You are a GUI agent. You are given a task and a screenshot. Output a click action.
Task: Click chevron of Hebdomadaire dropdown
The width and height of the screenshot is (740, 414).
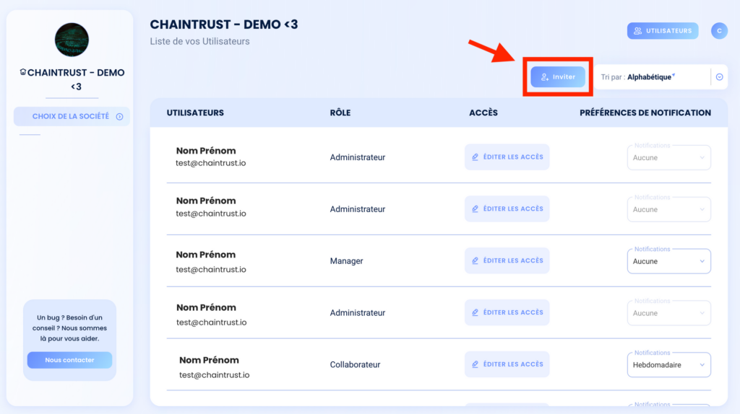click(x=702, y=365)
